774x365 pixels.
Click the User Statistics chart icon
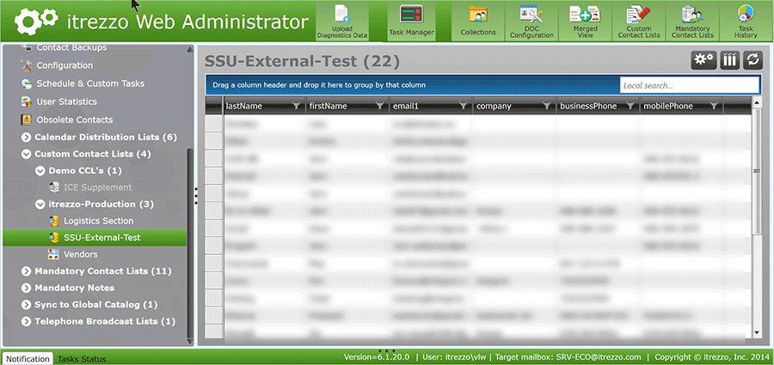click(27, 102)
